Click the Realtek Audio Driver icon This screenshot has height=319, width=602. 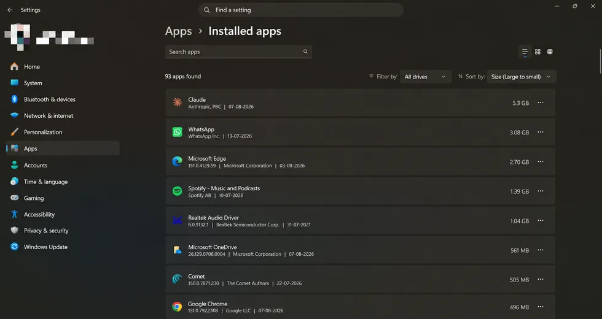(x=177, y=220)
